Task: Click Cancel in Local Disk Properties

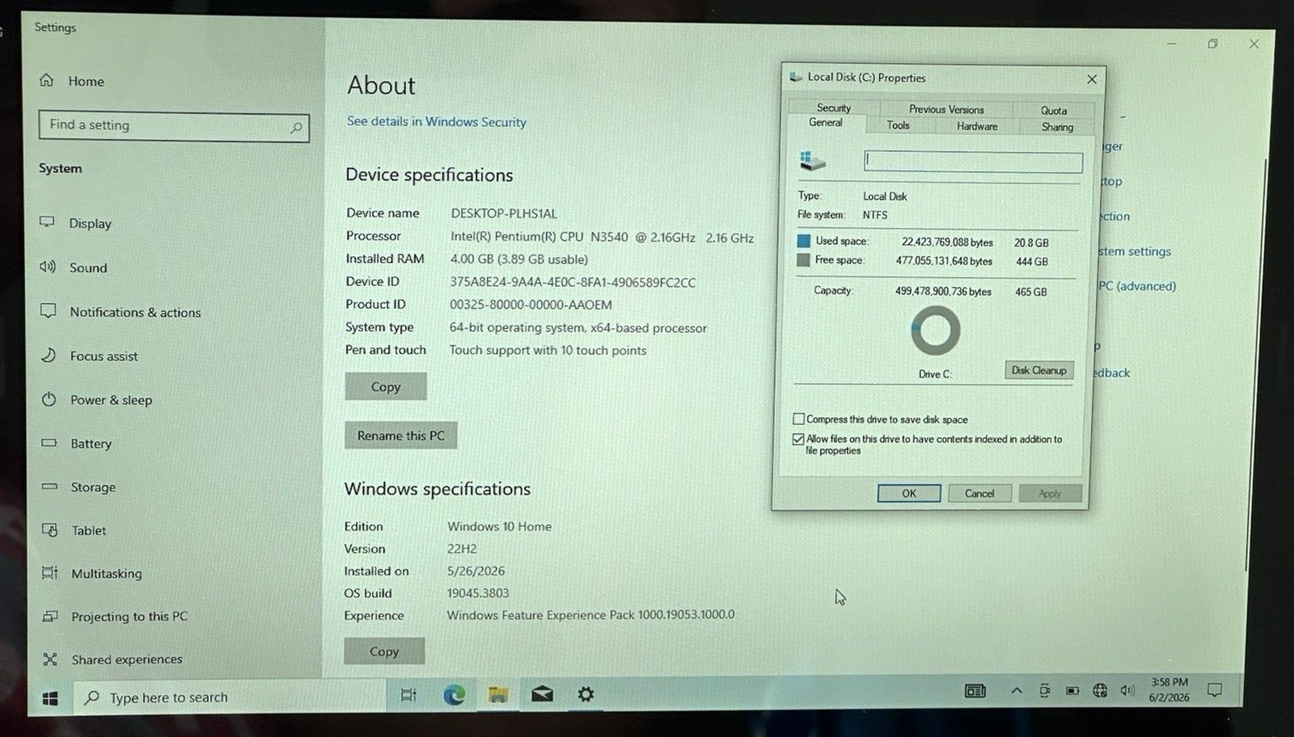Action: [979, 493]
